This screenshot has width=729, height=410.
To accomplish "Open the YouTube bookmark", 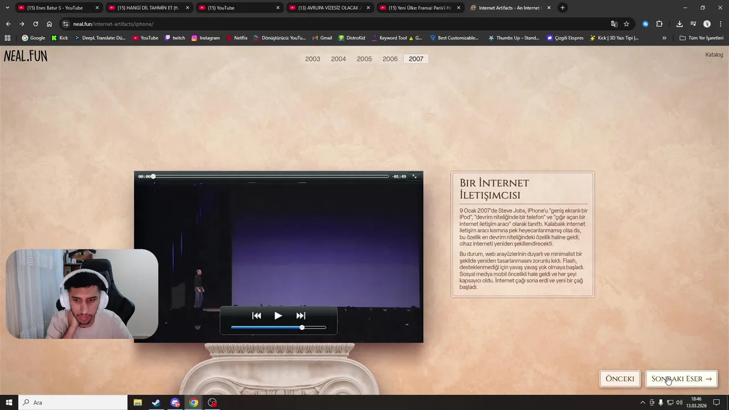I will pyautogui.click(x=145, y=38).
